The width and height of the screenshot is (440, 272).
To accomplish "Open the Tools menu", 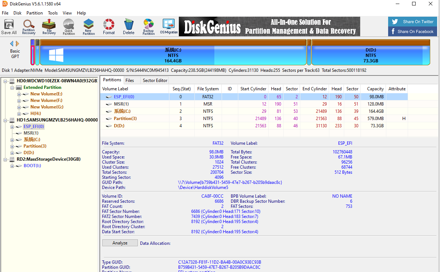I will point(53,13).
